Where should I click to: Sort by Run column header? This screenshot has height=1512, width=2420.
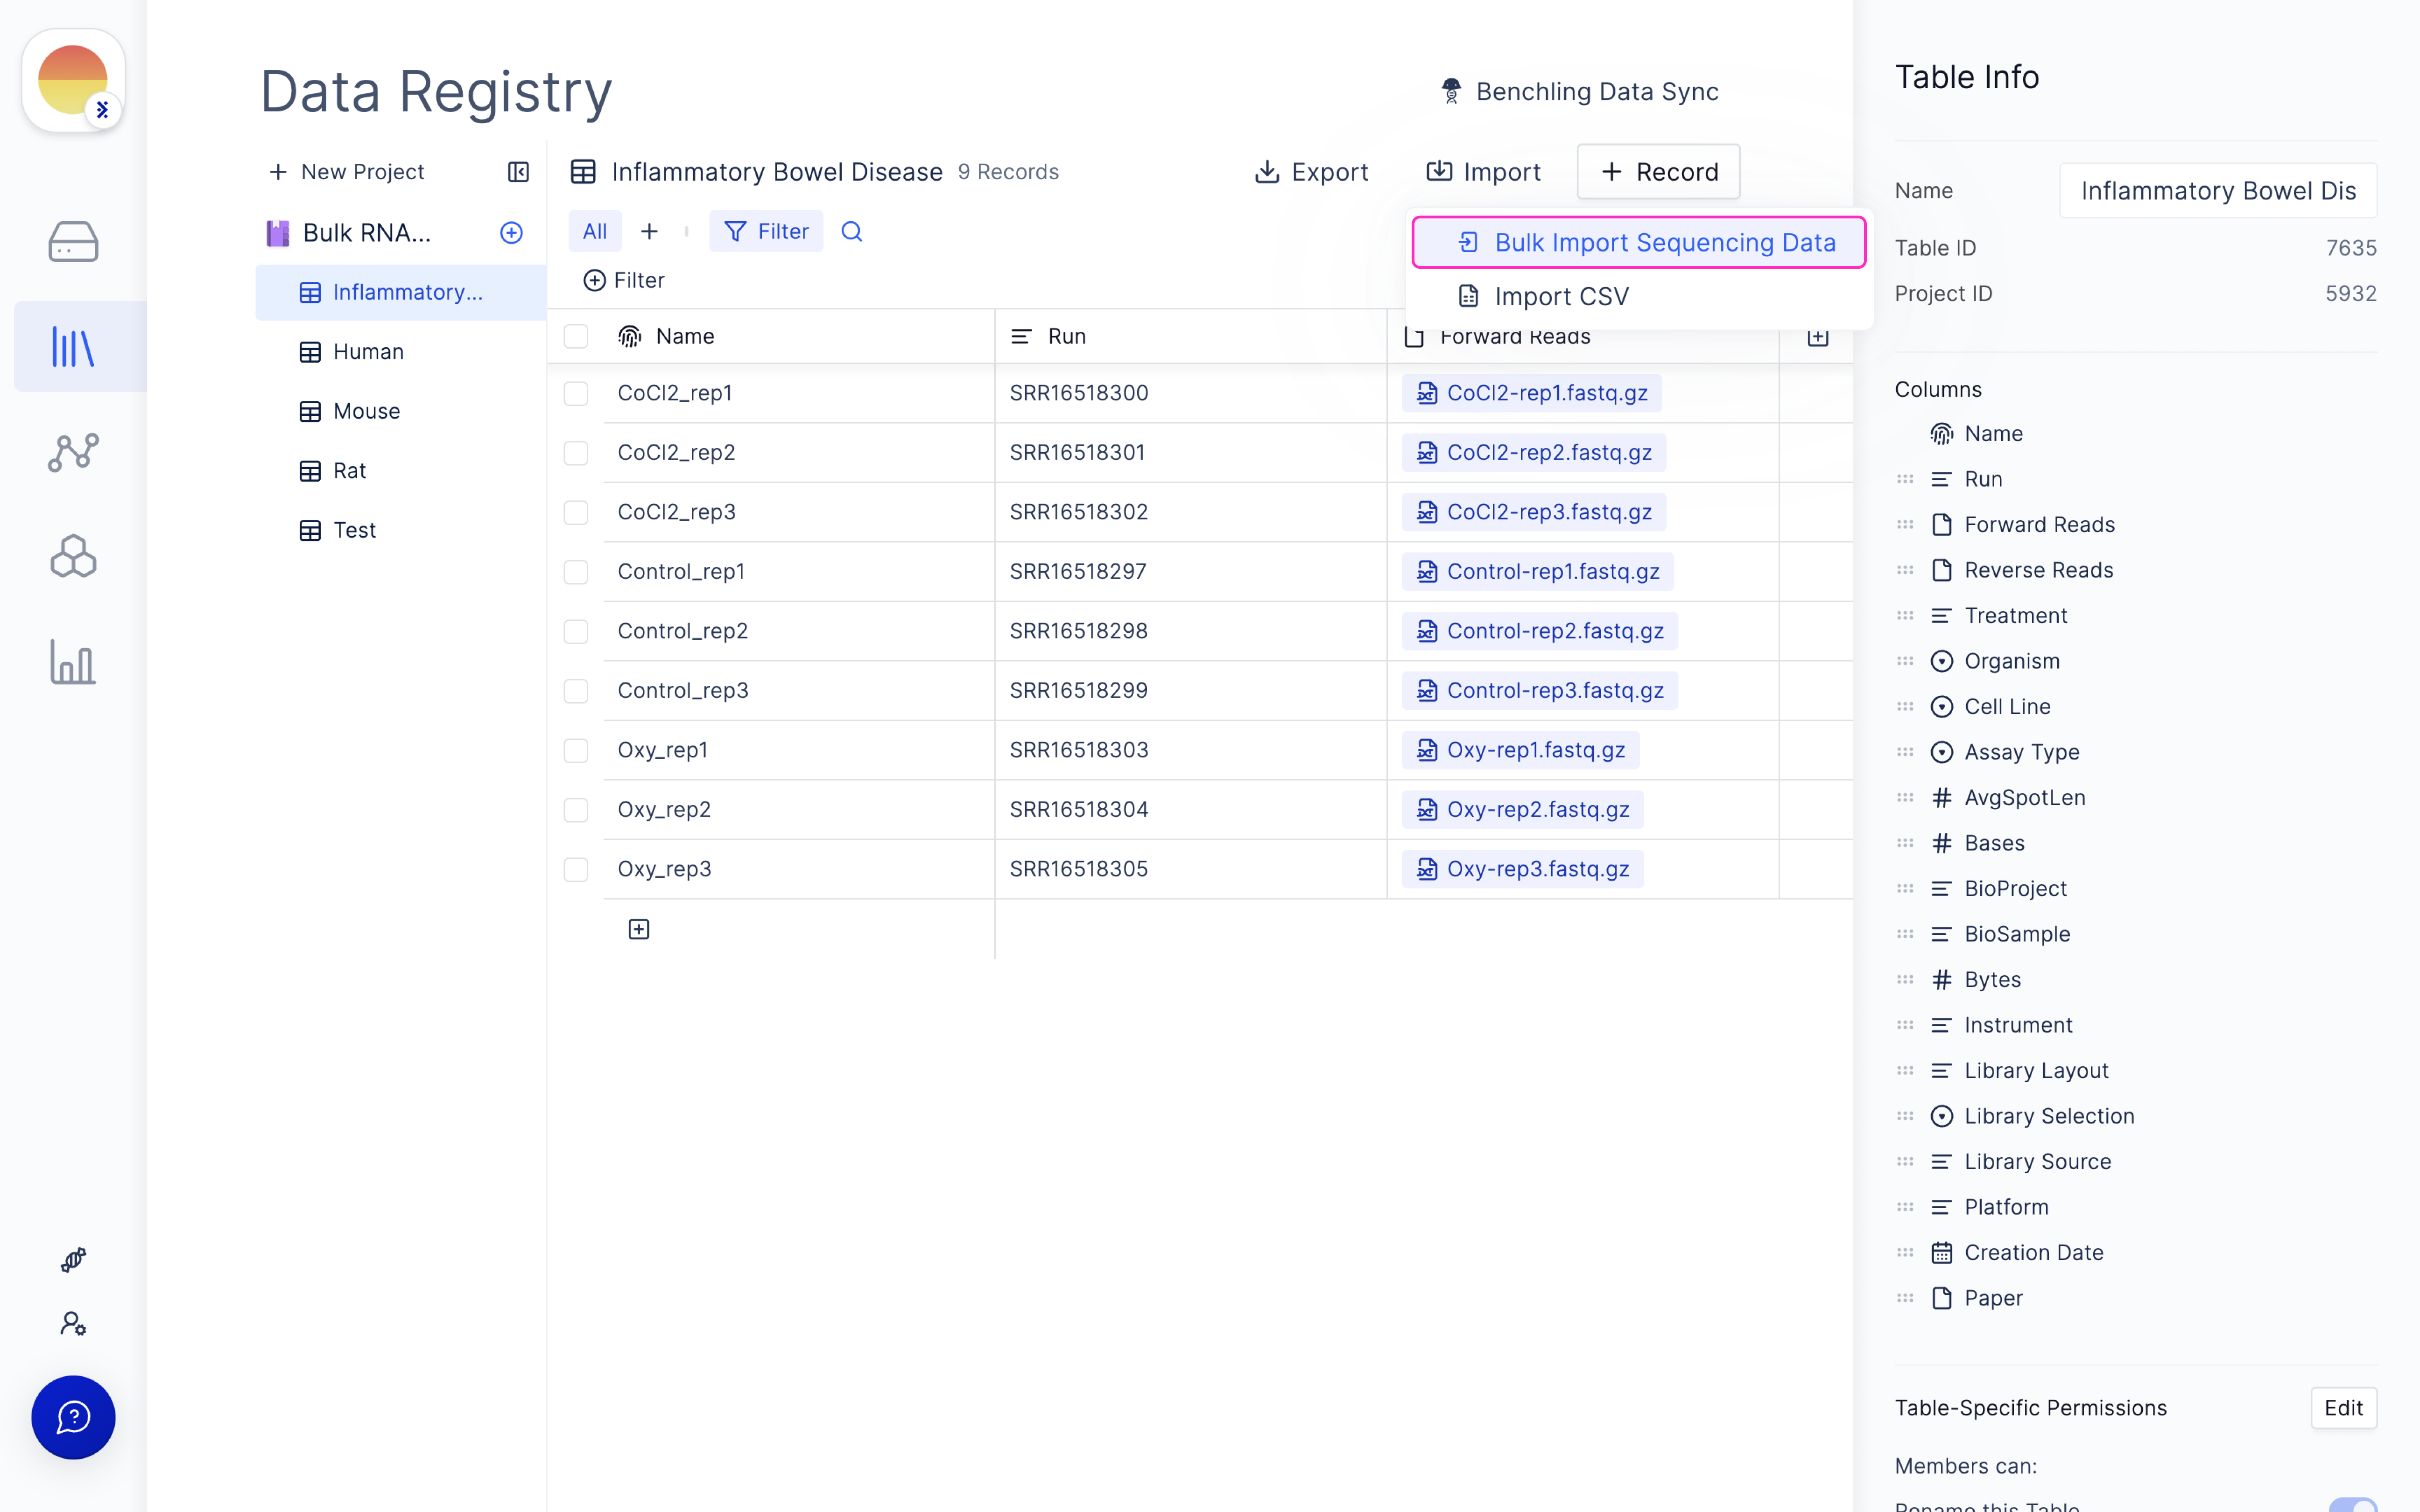pos(1190,336)
